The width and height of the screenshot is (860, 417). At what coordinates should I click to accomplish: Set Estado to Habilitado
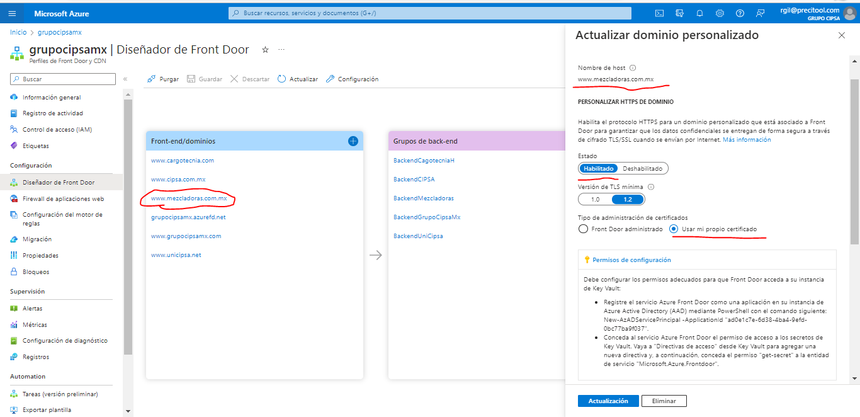click(x=598, y=169)
